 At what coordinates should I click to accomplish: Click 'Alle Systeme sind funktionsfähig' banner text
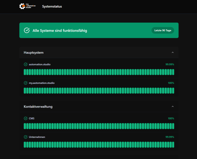click(60, 31)
